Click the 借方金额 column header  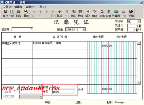pyautogui.click(x=98, y=37)
